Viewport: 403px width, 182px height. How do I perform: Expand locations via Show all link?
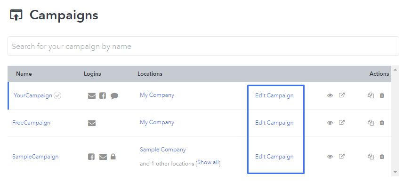(208, 162)
